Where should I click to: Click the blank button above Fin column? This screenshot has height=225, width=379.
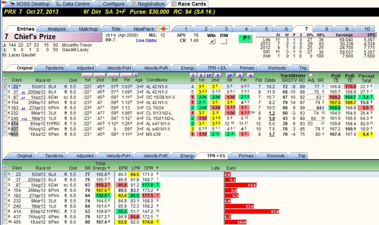click(x=127, y=75)
